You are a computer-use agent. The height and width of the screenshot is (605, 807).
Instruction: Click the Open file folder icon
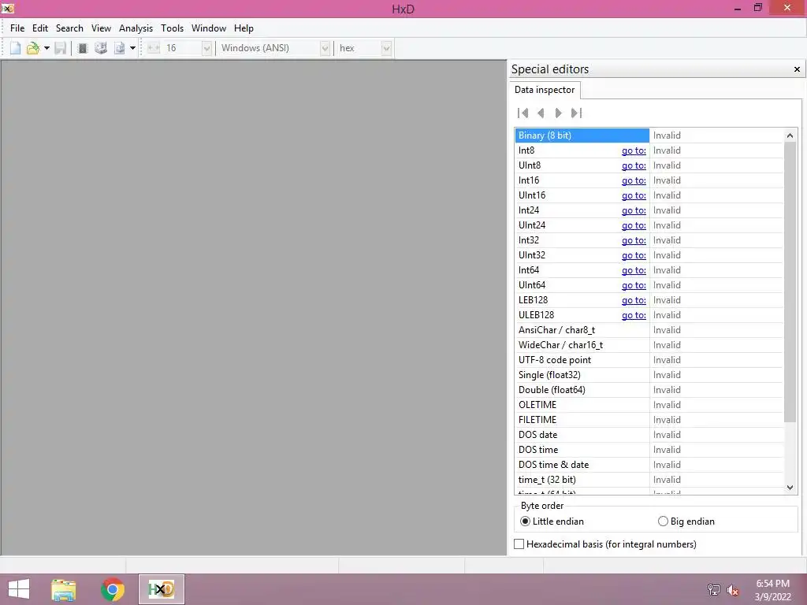[x=33, y=48]
